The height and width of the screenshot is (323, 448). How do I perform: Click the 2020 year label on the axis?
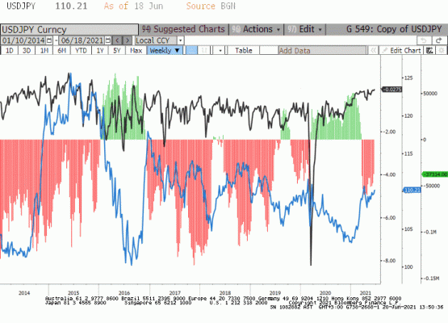tap(325, 293)
